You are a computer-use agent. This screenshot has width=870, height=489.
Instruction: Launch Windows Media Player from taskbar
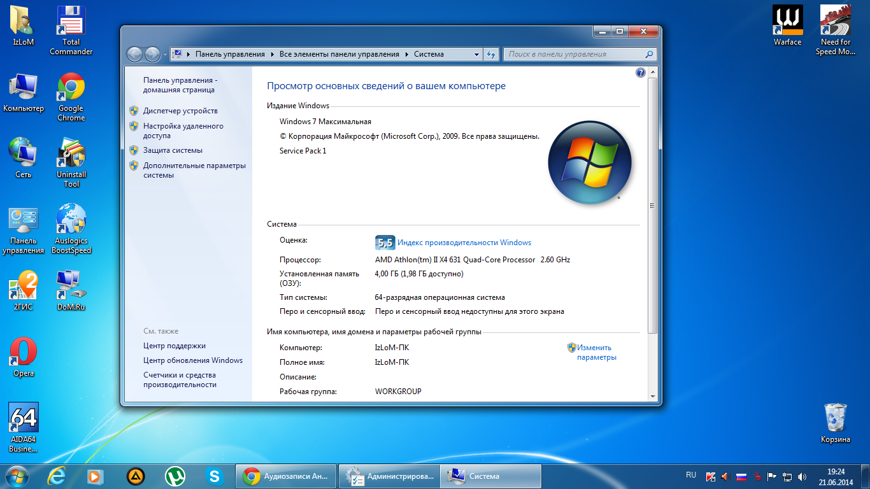96,476
